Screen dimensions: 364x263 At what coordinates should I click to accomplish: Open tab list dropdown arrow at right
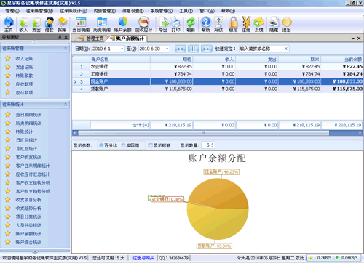[353, 39]
